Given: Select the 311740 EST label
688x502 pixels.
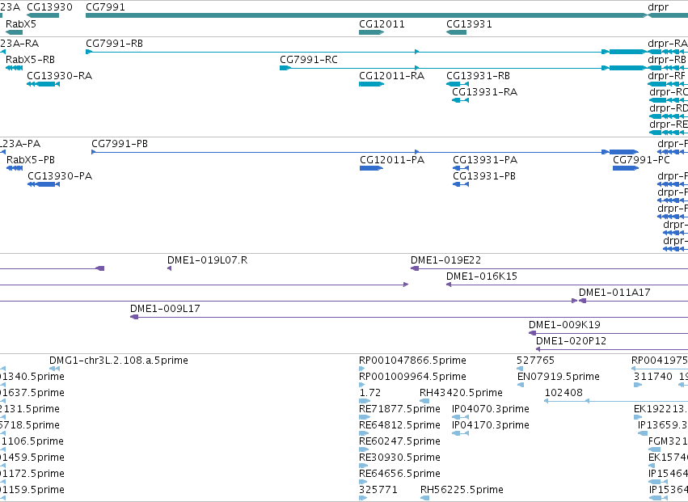Looking at the screenshot, I should click(653, 377).
